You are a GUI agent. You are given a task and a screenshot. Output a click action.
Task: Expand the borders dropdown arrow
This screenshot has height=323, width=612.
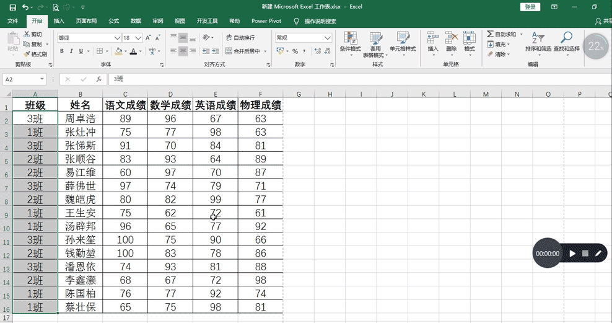click(x=107, y=51)
